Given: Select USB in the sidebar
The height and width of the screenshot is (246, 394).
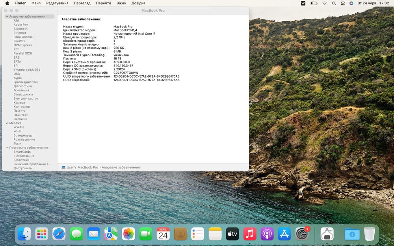Looking at the screenshot, I should click(x=17, y=74).
